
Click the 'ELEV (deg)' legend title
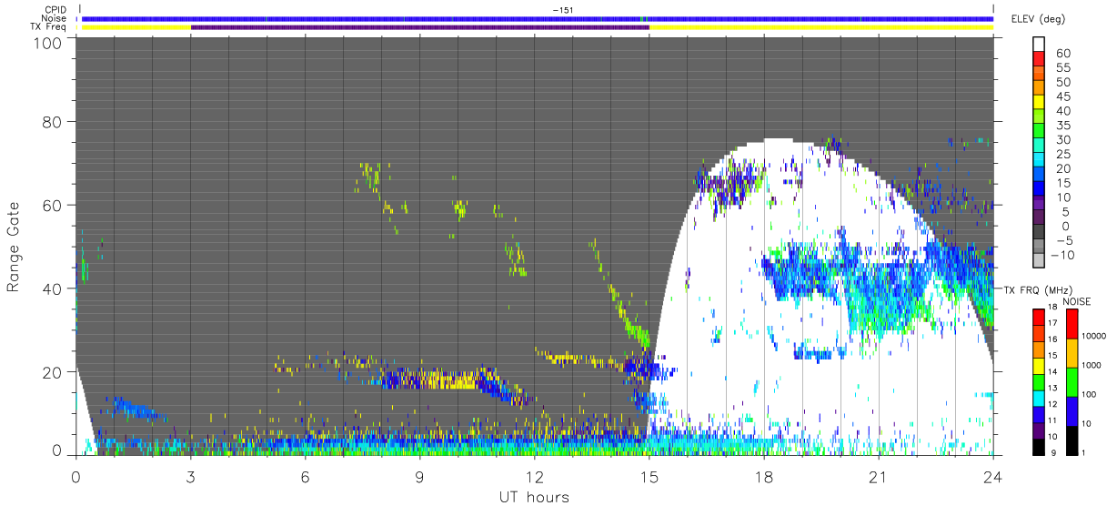point(1037,19)
